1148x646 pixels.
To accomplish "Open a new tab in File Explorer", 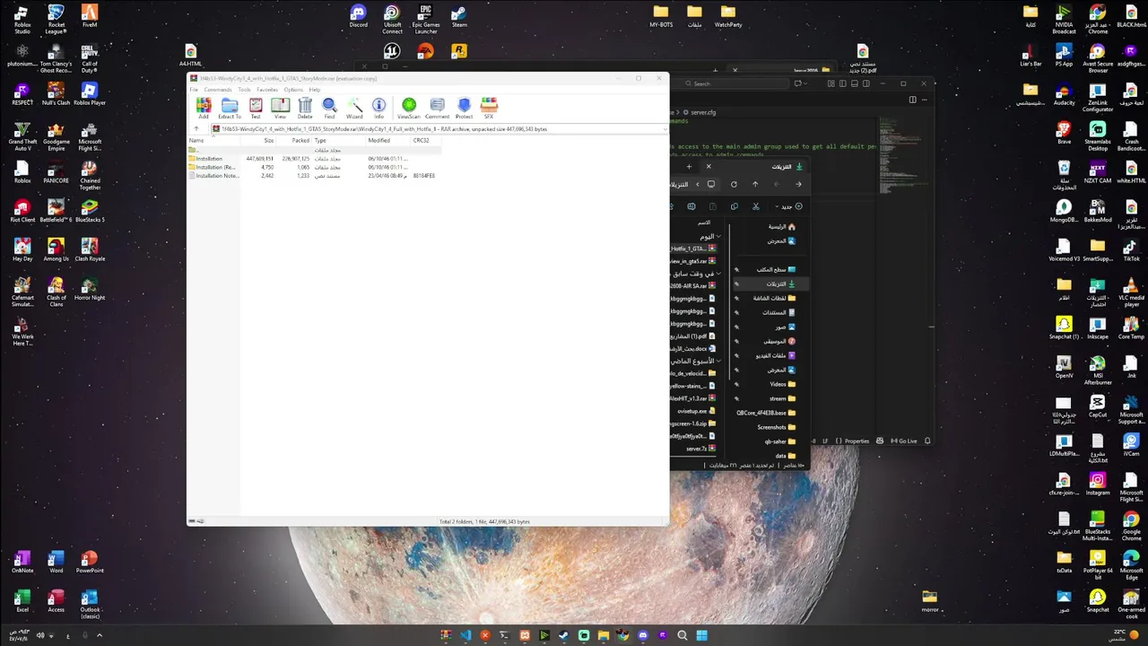I will 689,166.
